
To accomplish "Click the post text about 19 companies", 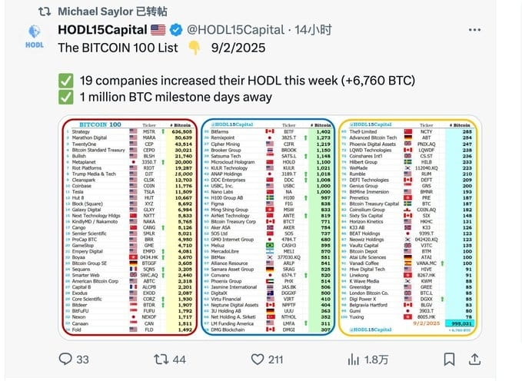I will (248, 81).
